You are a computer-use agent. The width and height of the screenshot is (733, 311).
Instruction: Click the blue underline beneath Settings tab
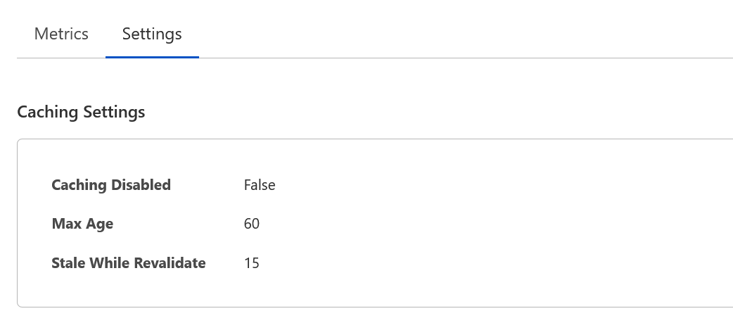point(152,56)
